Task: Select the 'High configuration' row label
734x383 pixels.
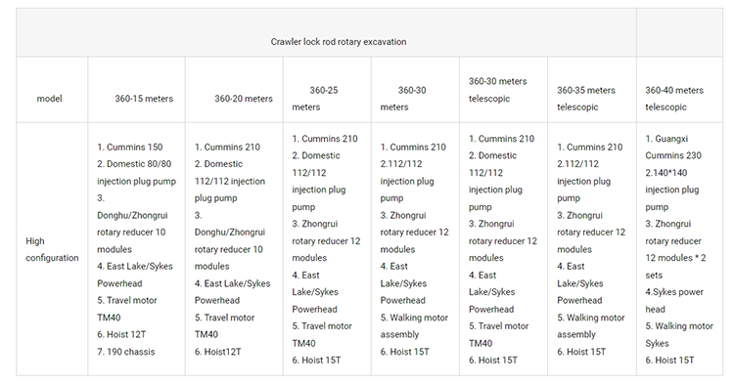Action: click(x=52, y=249)
